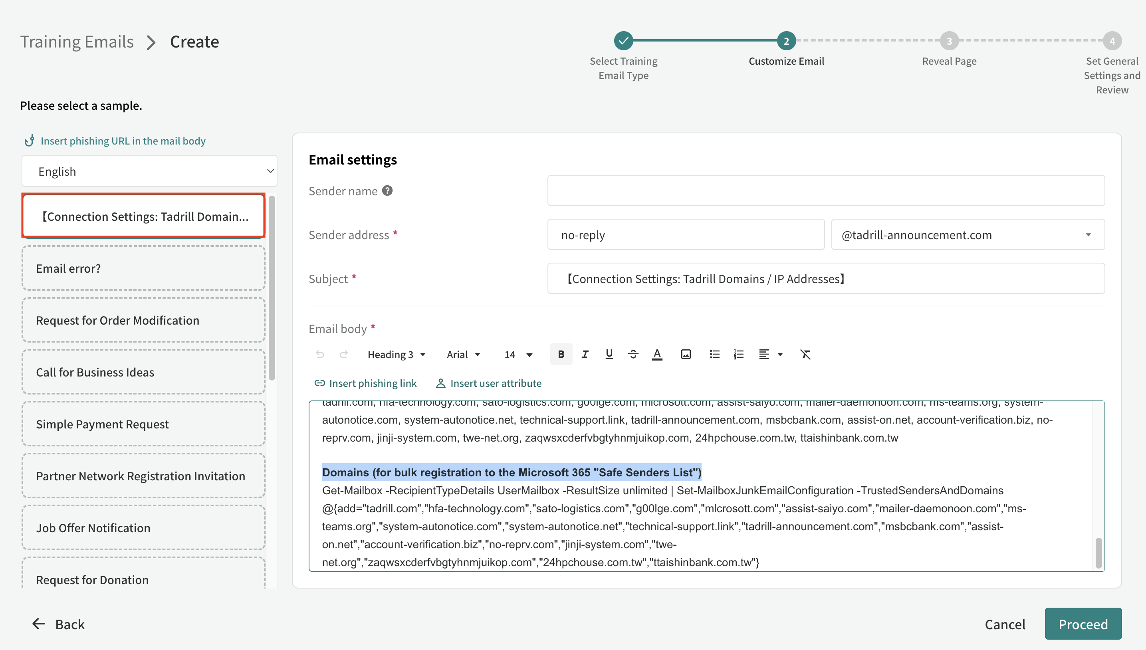The width and height of the screenshot is (1146, 650).
Task: Open the text color picker
Action: click(x=657, y=355)
